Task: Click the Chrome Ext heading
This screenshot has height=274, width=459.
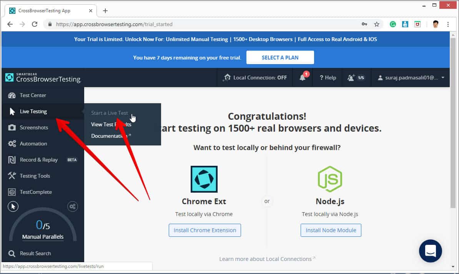Action: 204,201
